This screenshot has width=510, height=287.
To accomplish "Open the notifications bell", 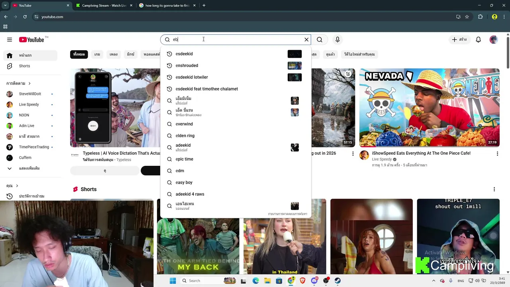I will pyautogui.click(x=478, y=39).
